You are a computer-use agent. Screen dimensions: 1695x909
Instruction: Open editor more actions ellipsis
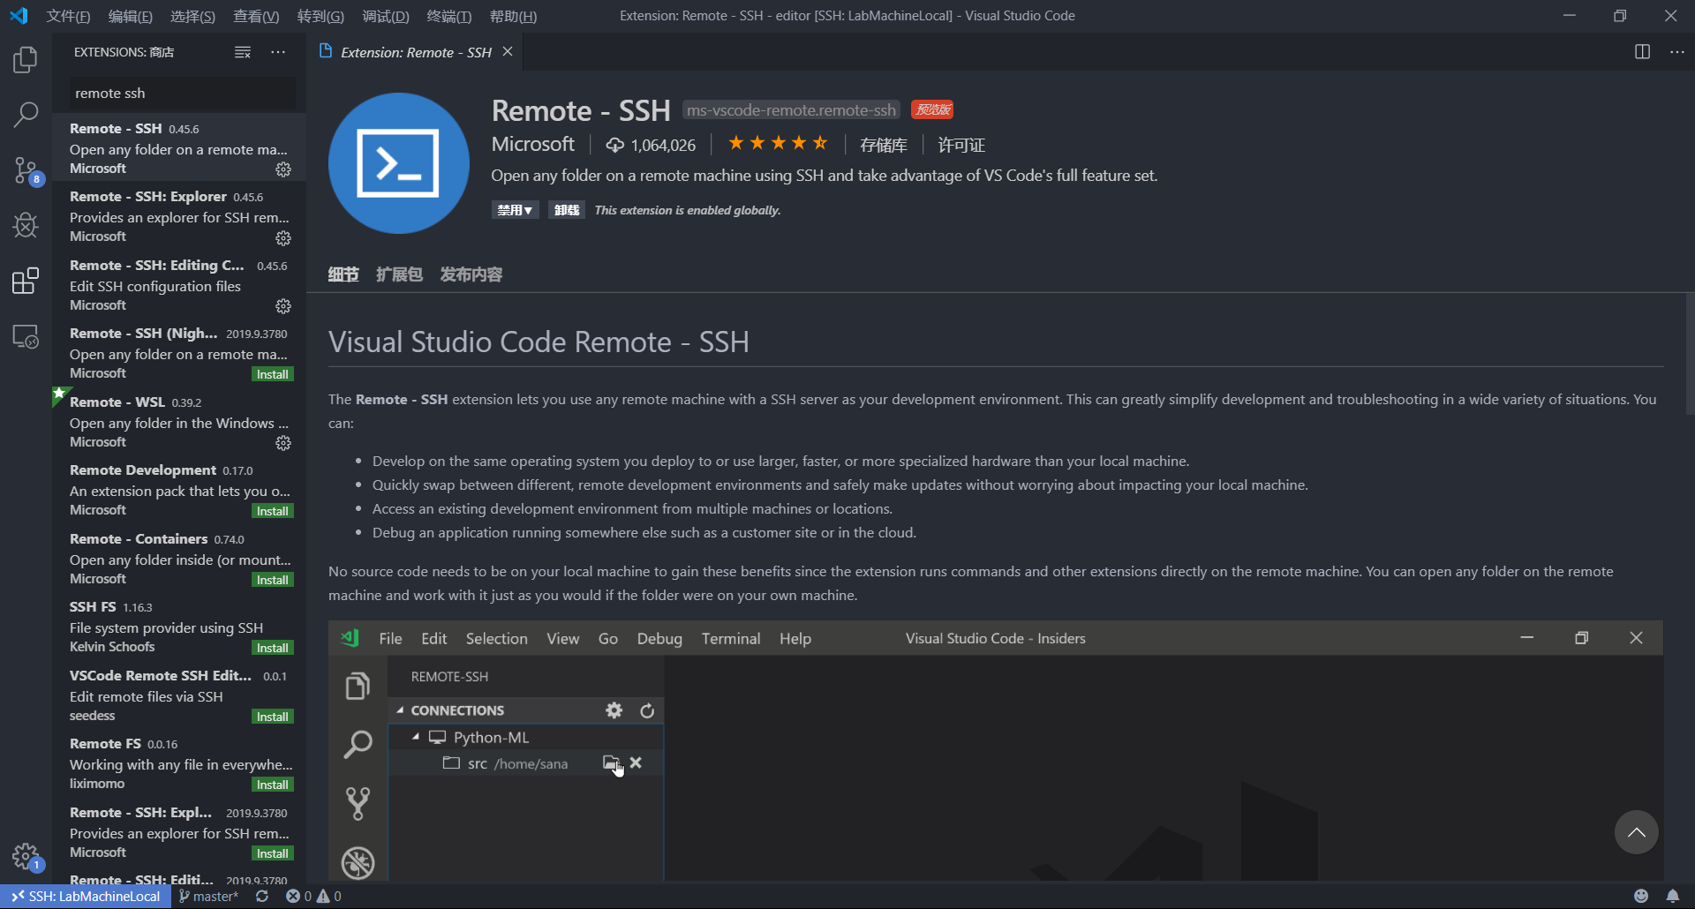(1677, 52)
